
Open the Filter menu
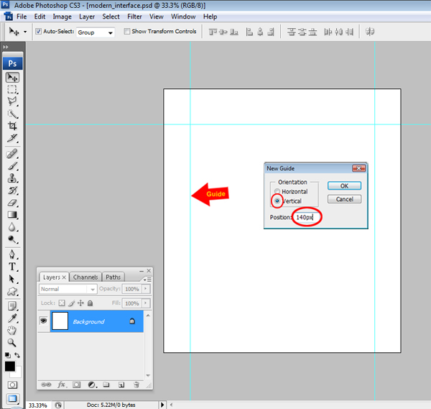pyautogui.click(x=135, y=17)
